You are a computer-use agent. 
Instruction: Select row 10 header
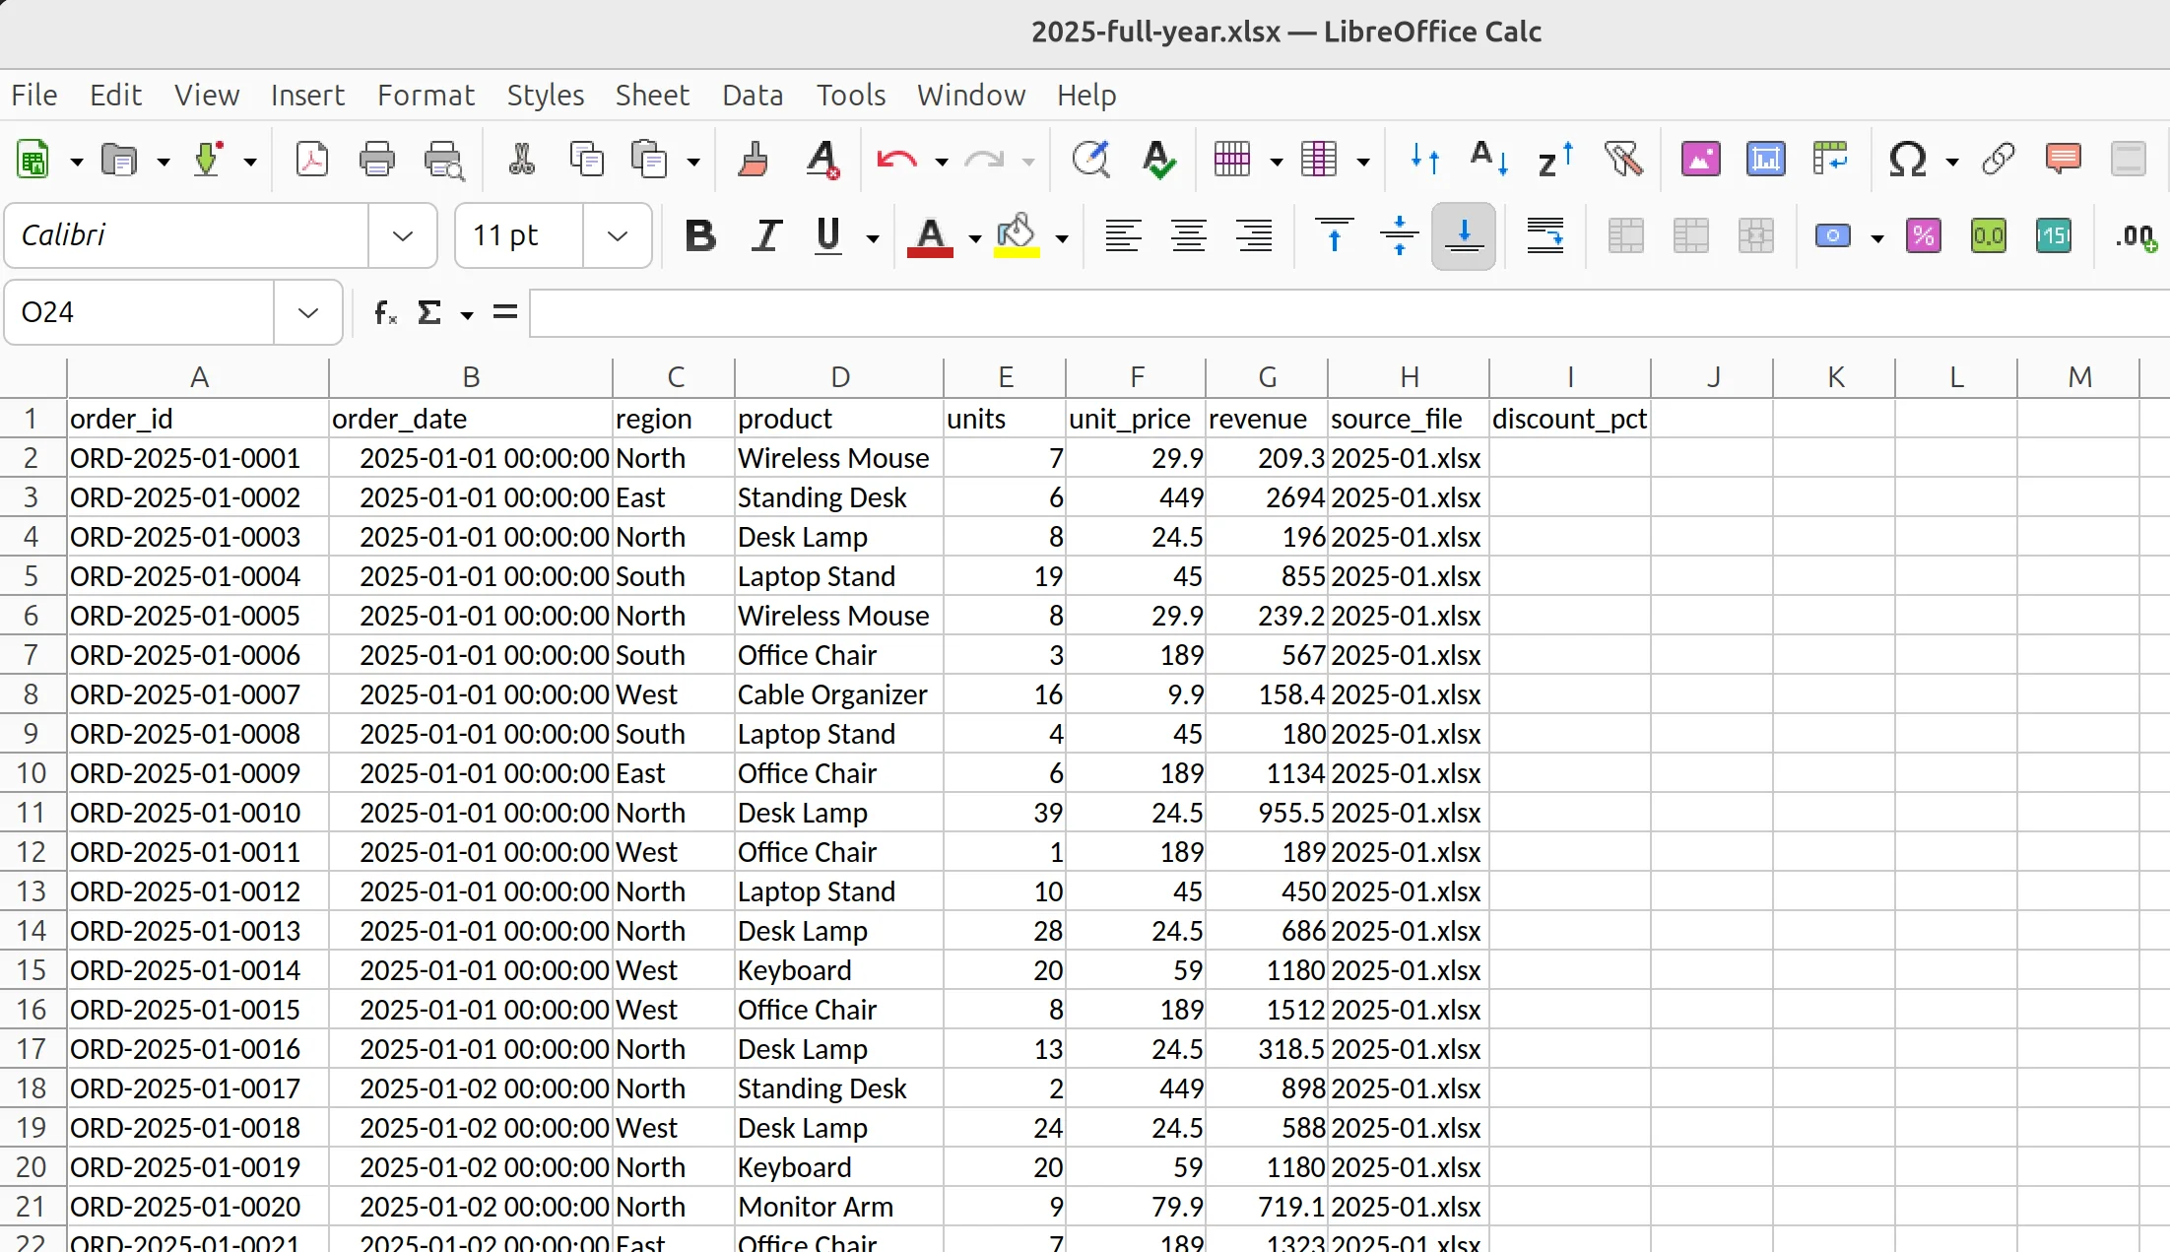[x=32, y=773]
